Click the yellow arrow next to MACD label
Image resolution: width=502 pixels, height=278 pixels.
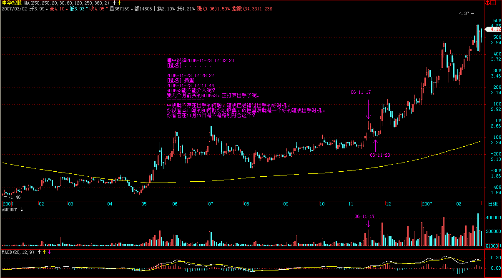click(x=45, y=252)
